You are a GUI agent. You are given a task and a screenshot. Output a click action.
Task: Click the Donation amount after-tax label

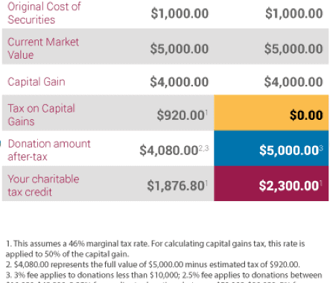[x=49, y=150]
